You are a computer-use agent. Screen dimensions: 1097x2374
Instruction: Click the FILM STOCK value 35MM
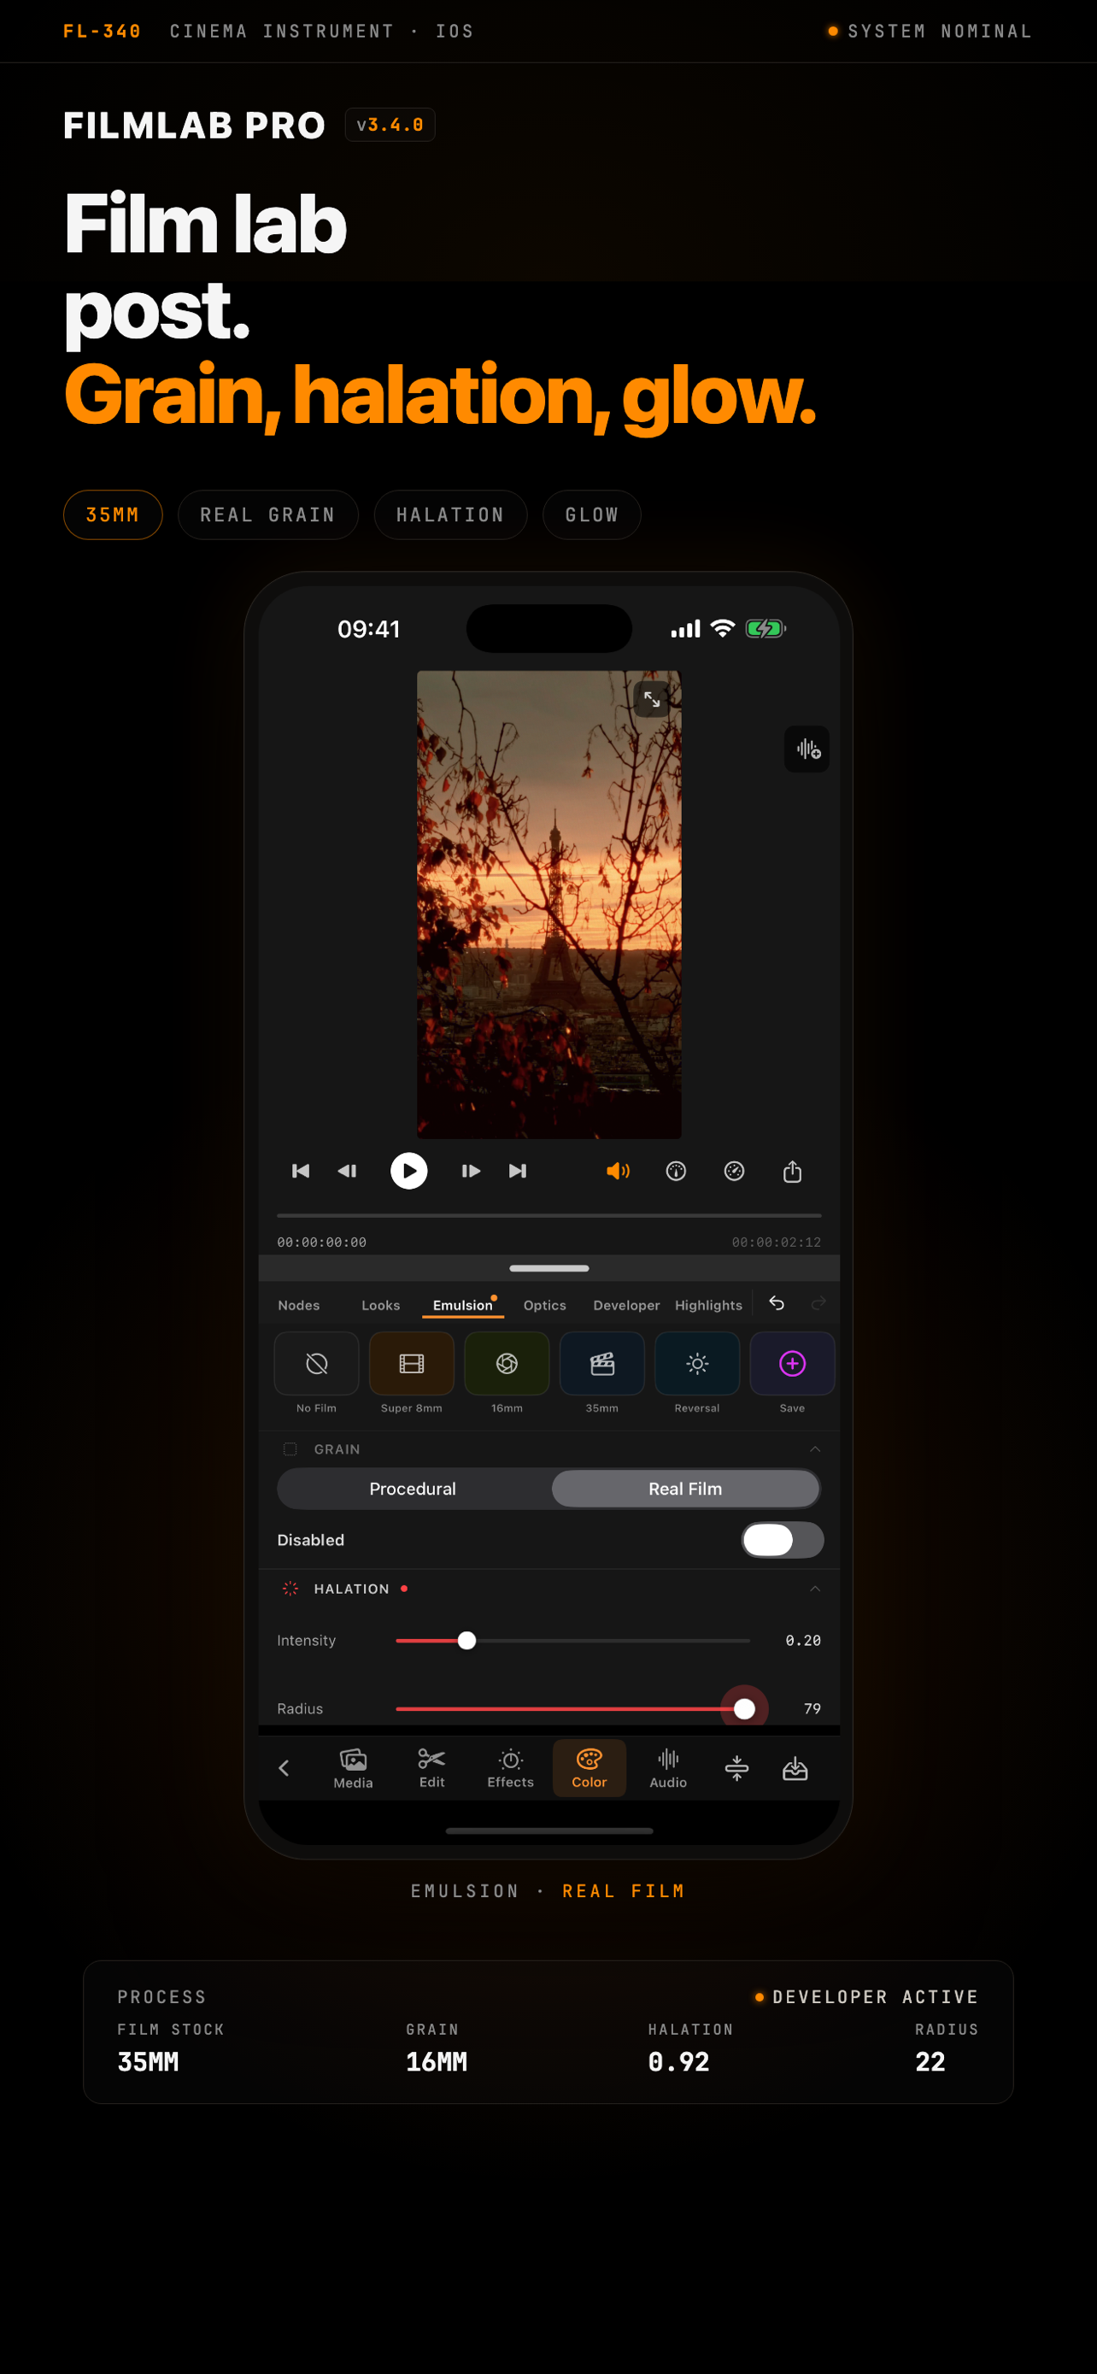(149, 2061)
